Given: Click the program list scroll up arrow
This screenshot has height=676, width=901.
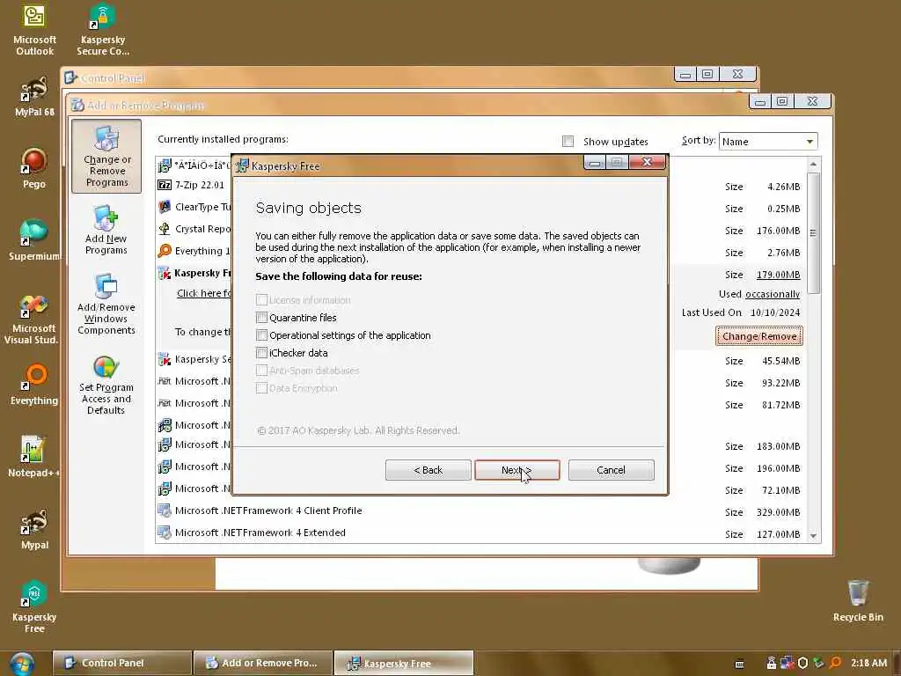Looking at the screenshot, I should (x=813, y=165).
